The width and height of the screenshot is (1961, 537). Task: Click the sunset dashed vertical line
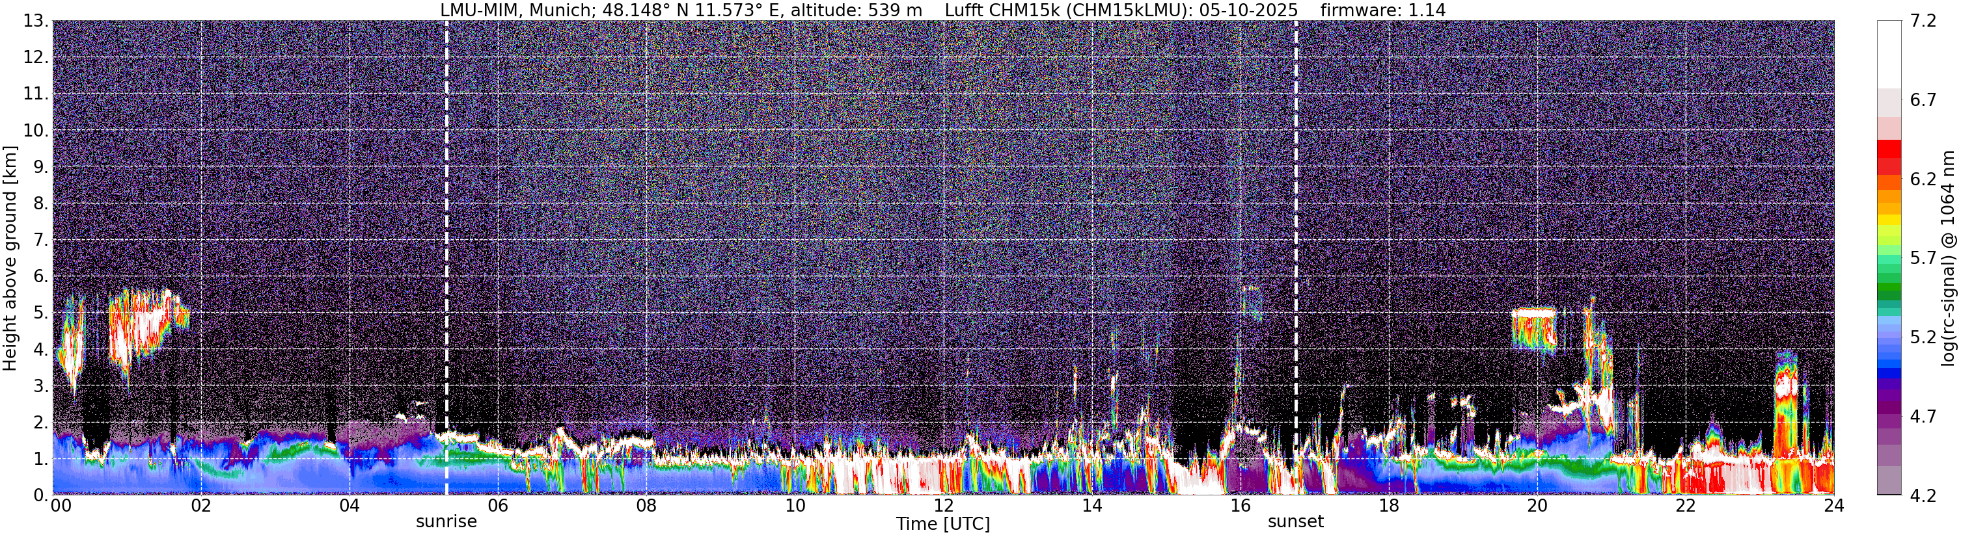tap(1296, 258)
